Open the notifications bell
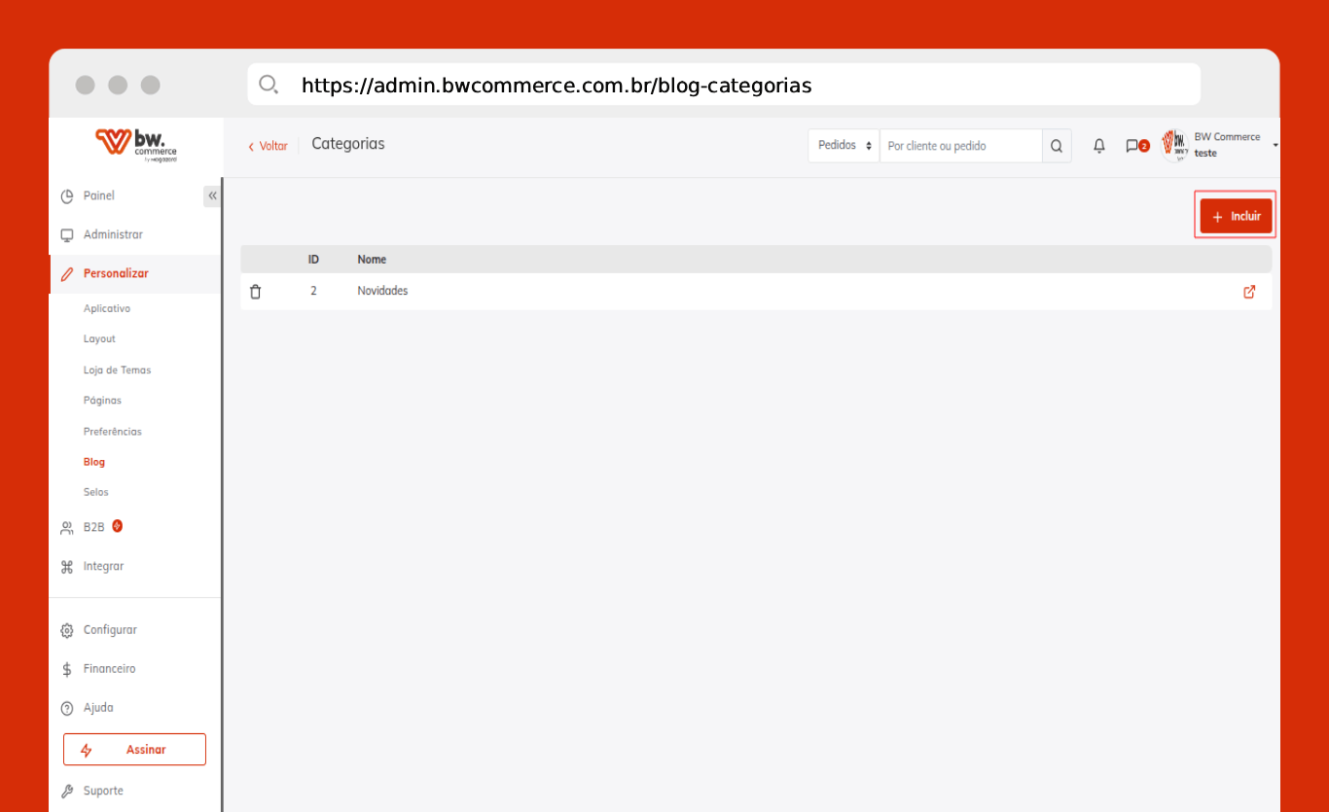 [x=1099, y=146]
